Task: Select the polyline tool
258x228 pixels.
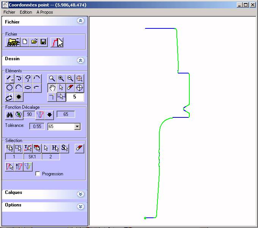Action: click(19, 78)
